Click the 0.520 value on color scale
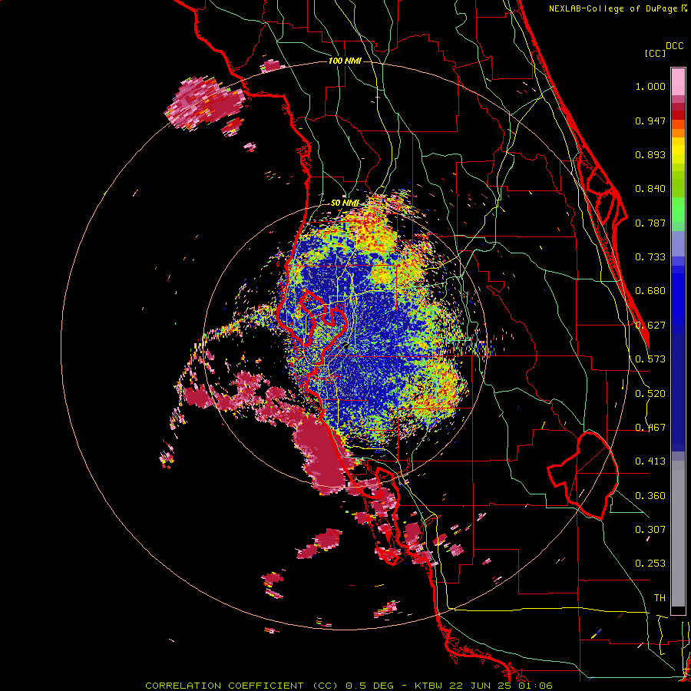 click(650, 394)
